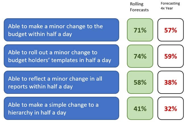The height and width of the screenshot is (125, 191).
Task: Select the white 59% box
Action: [x=171, y=56]
